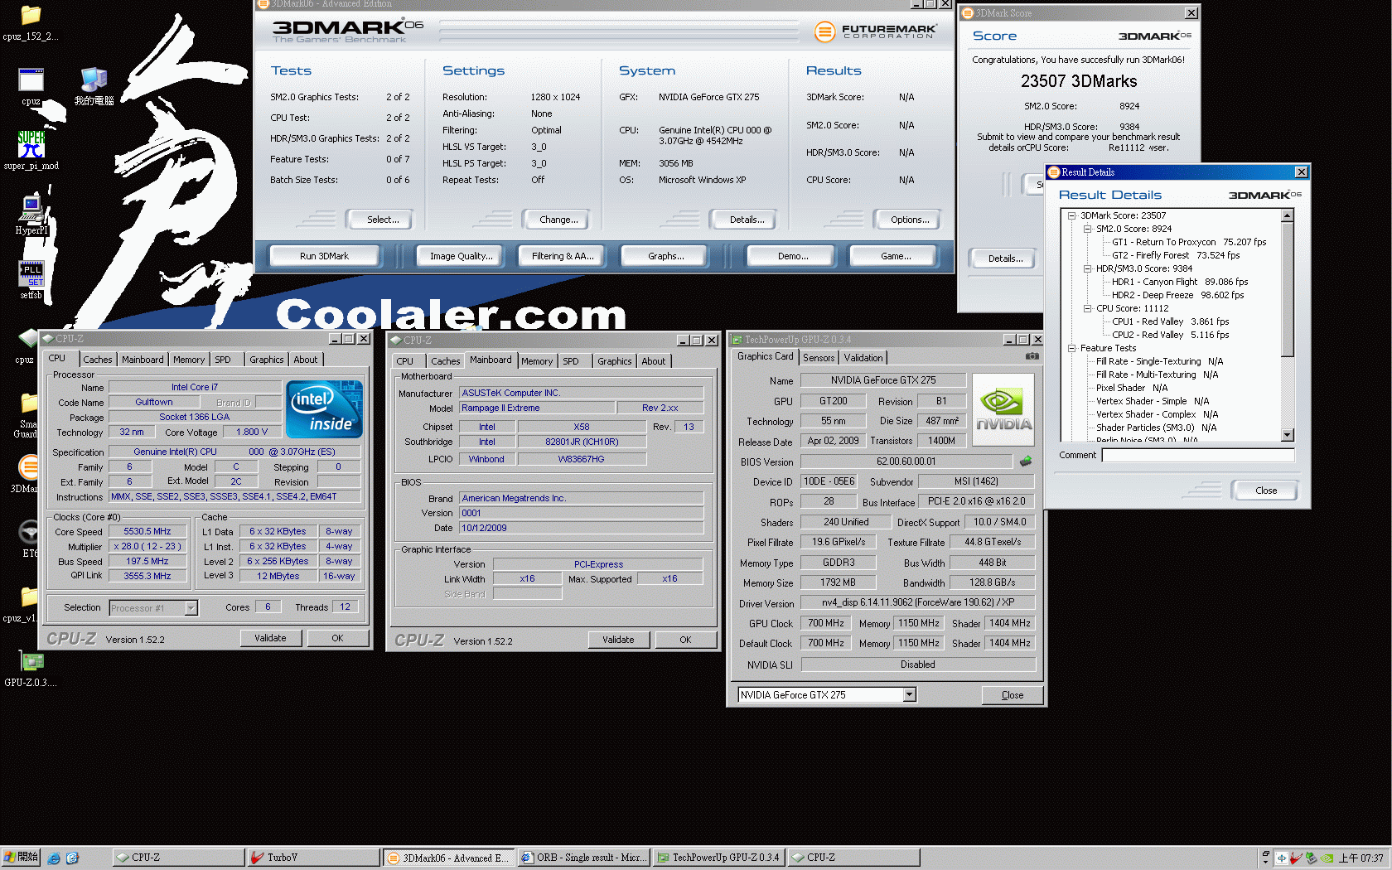The height and width of the screenshot is (870, 1392).
Task: Click the Comment input field
Action: click(x=1197, y=455)
